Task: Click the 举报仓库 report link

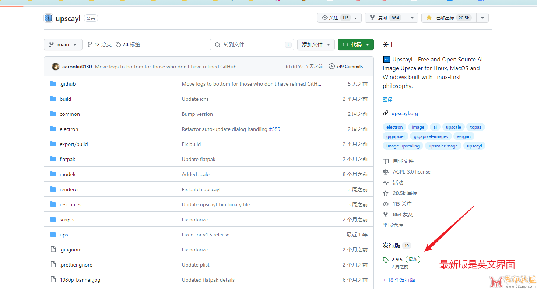Action: [394, 225]
